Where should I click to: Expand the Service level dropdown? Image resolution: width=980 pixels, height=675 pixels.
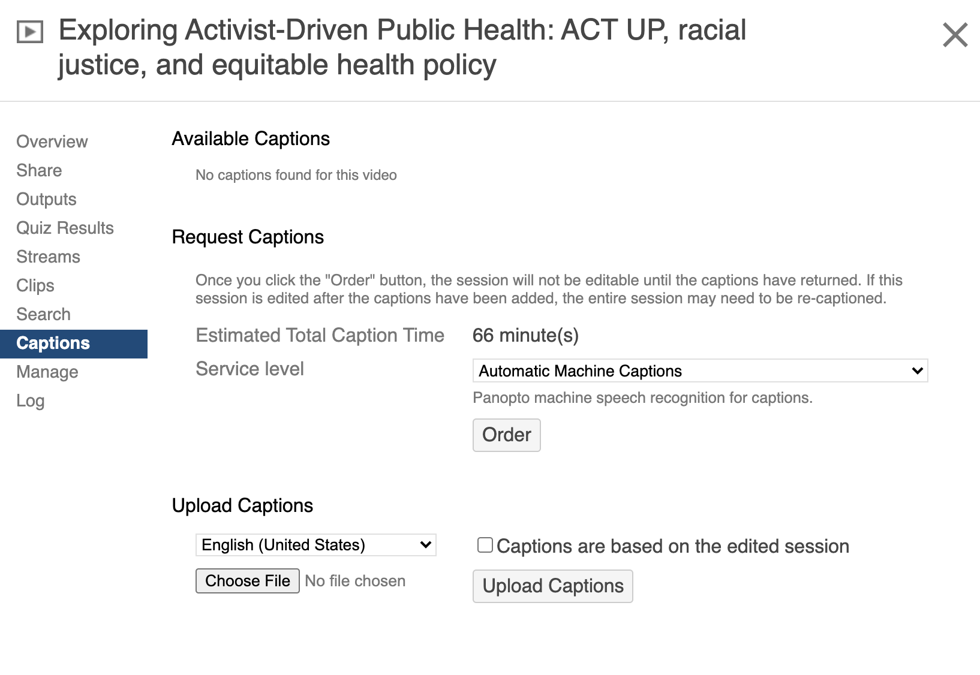click(700, 371)
